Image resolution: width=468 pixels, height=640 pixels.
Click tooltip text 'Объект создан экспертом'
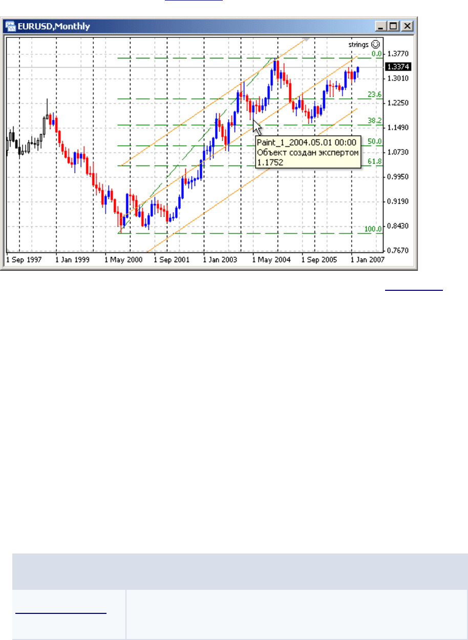point(308,152)
